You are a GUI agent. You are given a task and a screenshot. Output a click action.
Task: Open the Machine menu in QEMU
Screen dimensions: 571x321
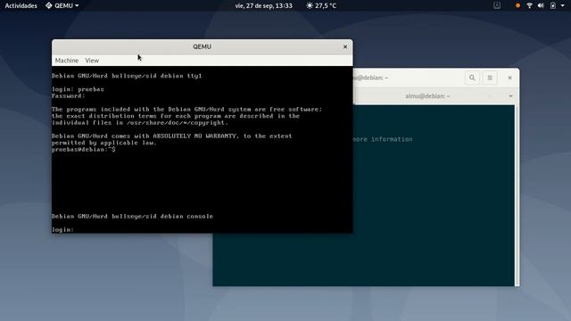(67, 61)
